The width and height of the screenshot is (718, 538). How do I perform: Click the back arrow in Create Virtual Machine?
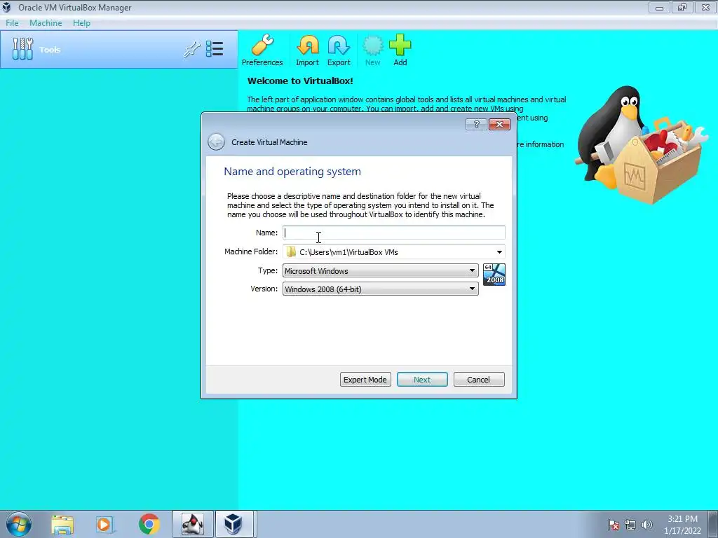click(x=216, y=142)
